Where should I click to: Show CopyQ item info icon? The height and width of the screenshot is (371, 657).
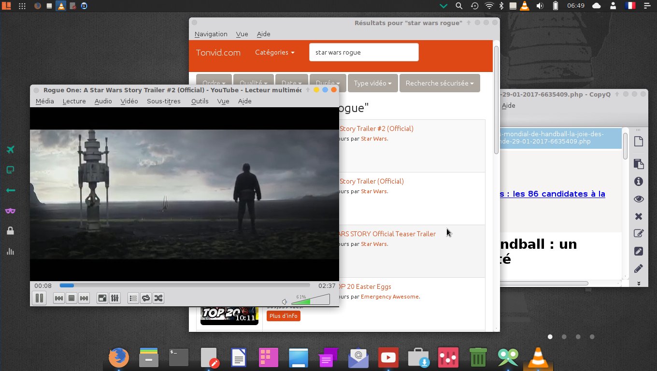tap(638, 182)
